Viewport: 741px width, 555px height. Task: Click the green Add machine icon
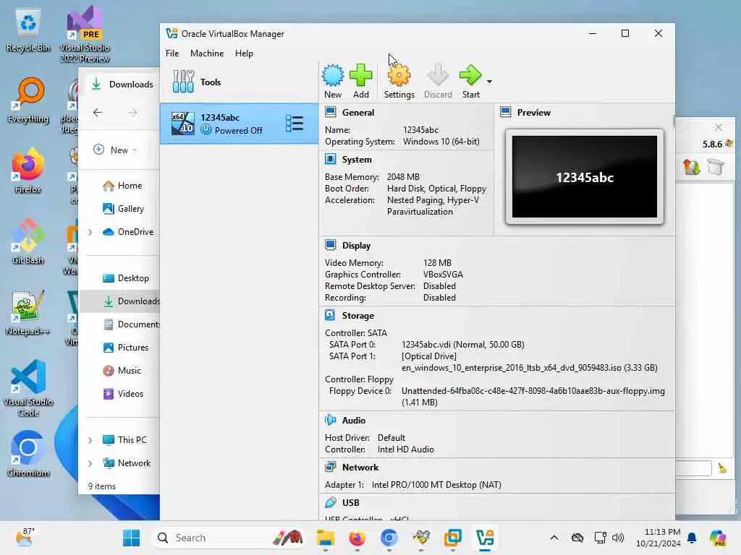[360, 81]
